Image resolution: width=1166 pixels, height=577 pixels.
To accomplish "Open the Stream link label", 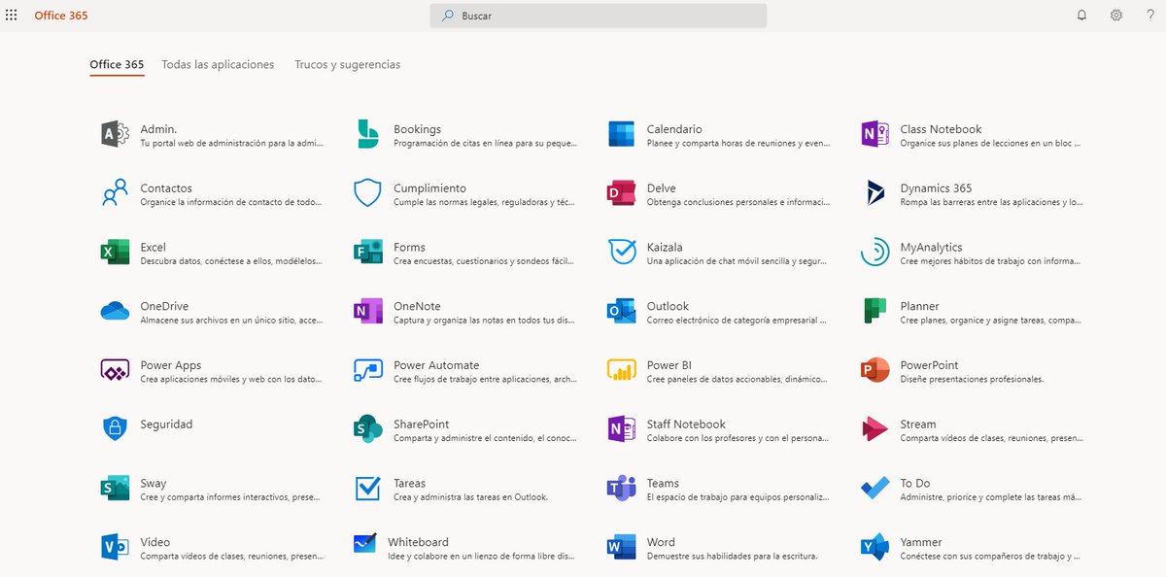I will 918,424.
